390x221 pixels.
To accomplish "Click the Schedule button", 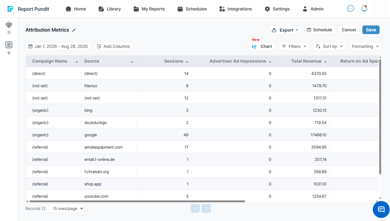I will (x=320, y=30).
